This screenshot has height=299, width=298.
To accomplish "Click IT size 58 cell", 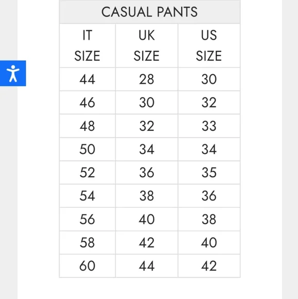I will click(87, 243).
